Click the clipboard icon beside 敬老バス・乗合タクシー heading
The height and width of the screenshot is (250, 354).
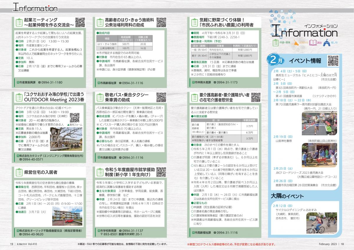click(x=100, y=97)
